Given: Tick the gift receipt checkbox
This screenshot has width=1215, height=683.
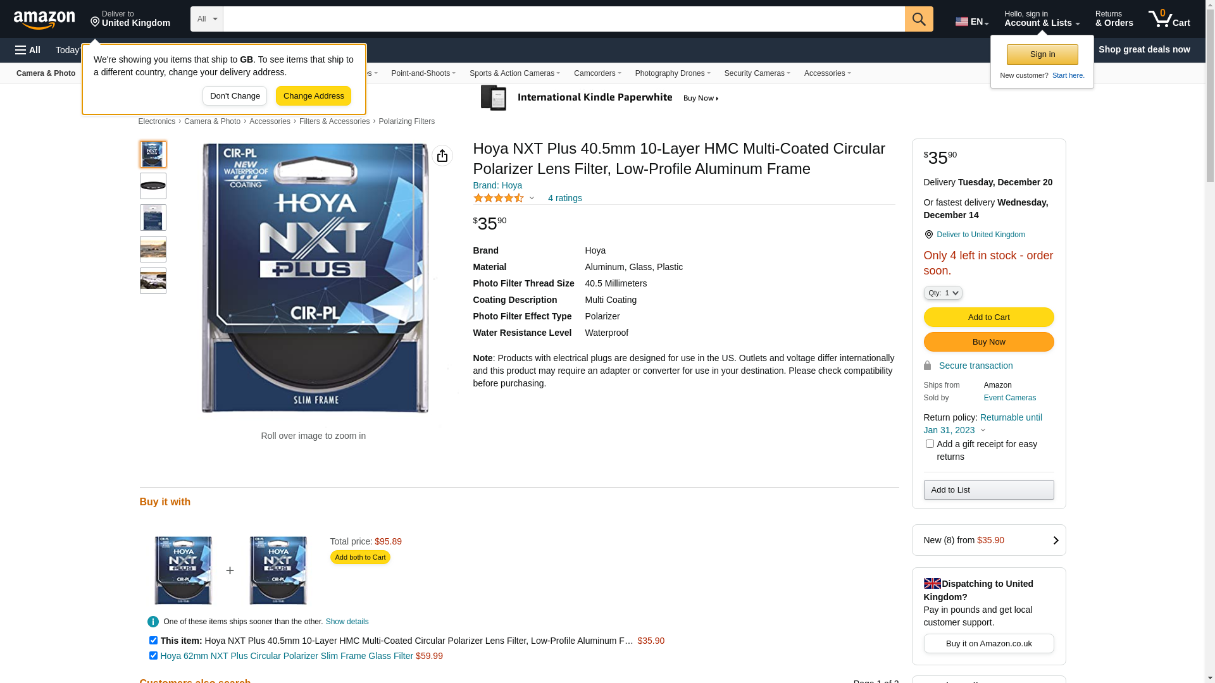Looking at the screenshot, I should (930, 444).
